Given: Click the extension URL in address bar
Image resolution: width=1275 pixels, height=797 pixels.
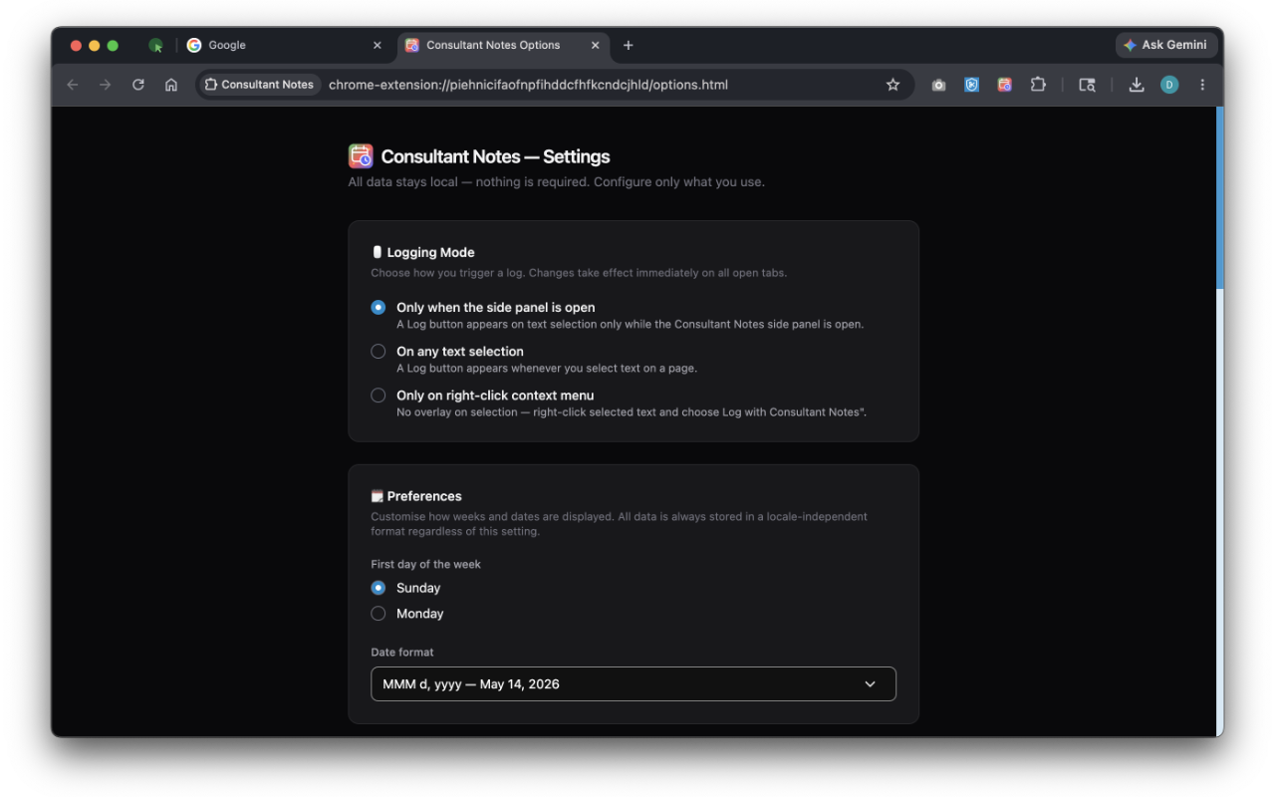Looking at the screenshot, I should click(x=528, y=85).
